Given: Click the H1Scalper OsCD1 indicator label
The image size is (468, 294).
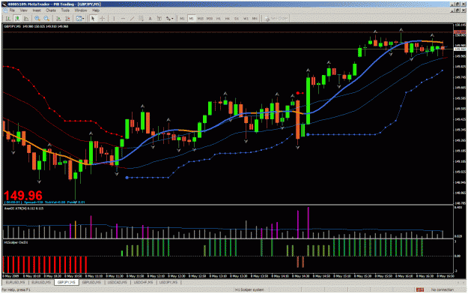Looking at the screenshot, I should pyautogui.click(x=16, y=242).
